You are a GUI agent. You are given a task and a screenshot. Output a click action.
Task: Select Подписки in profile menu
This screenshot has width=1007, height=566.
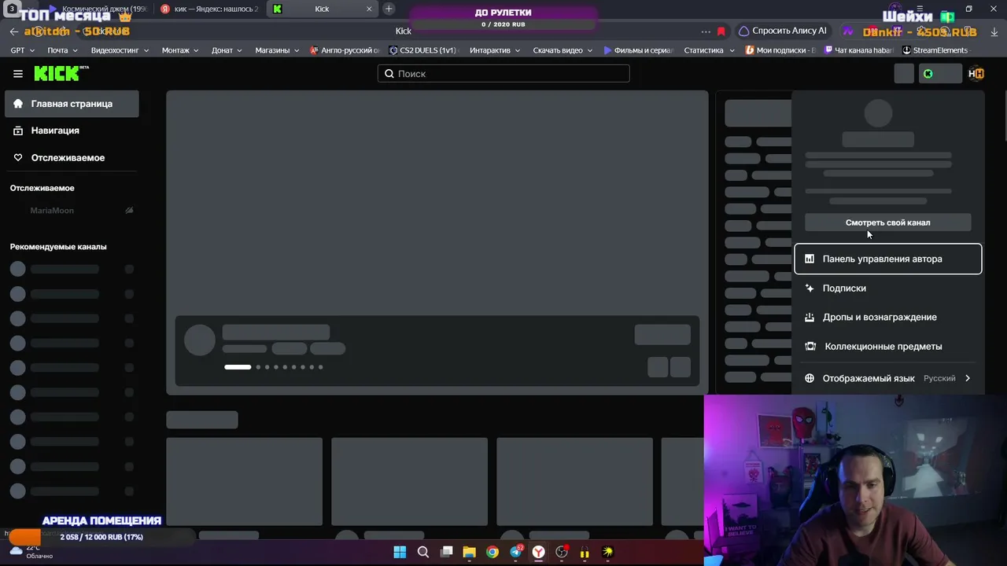[x=887, y=288]
